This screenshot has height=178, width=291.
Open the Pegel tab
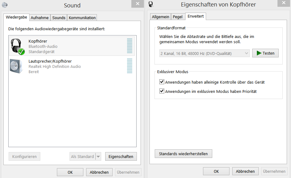(177, 17)
